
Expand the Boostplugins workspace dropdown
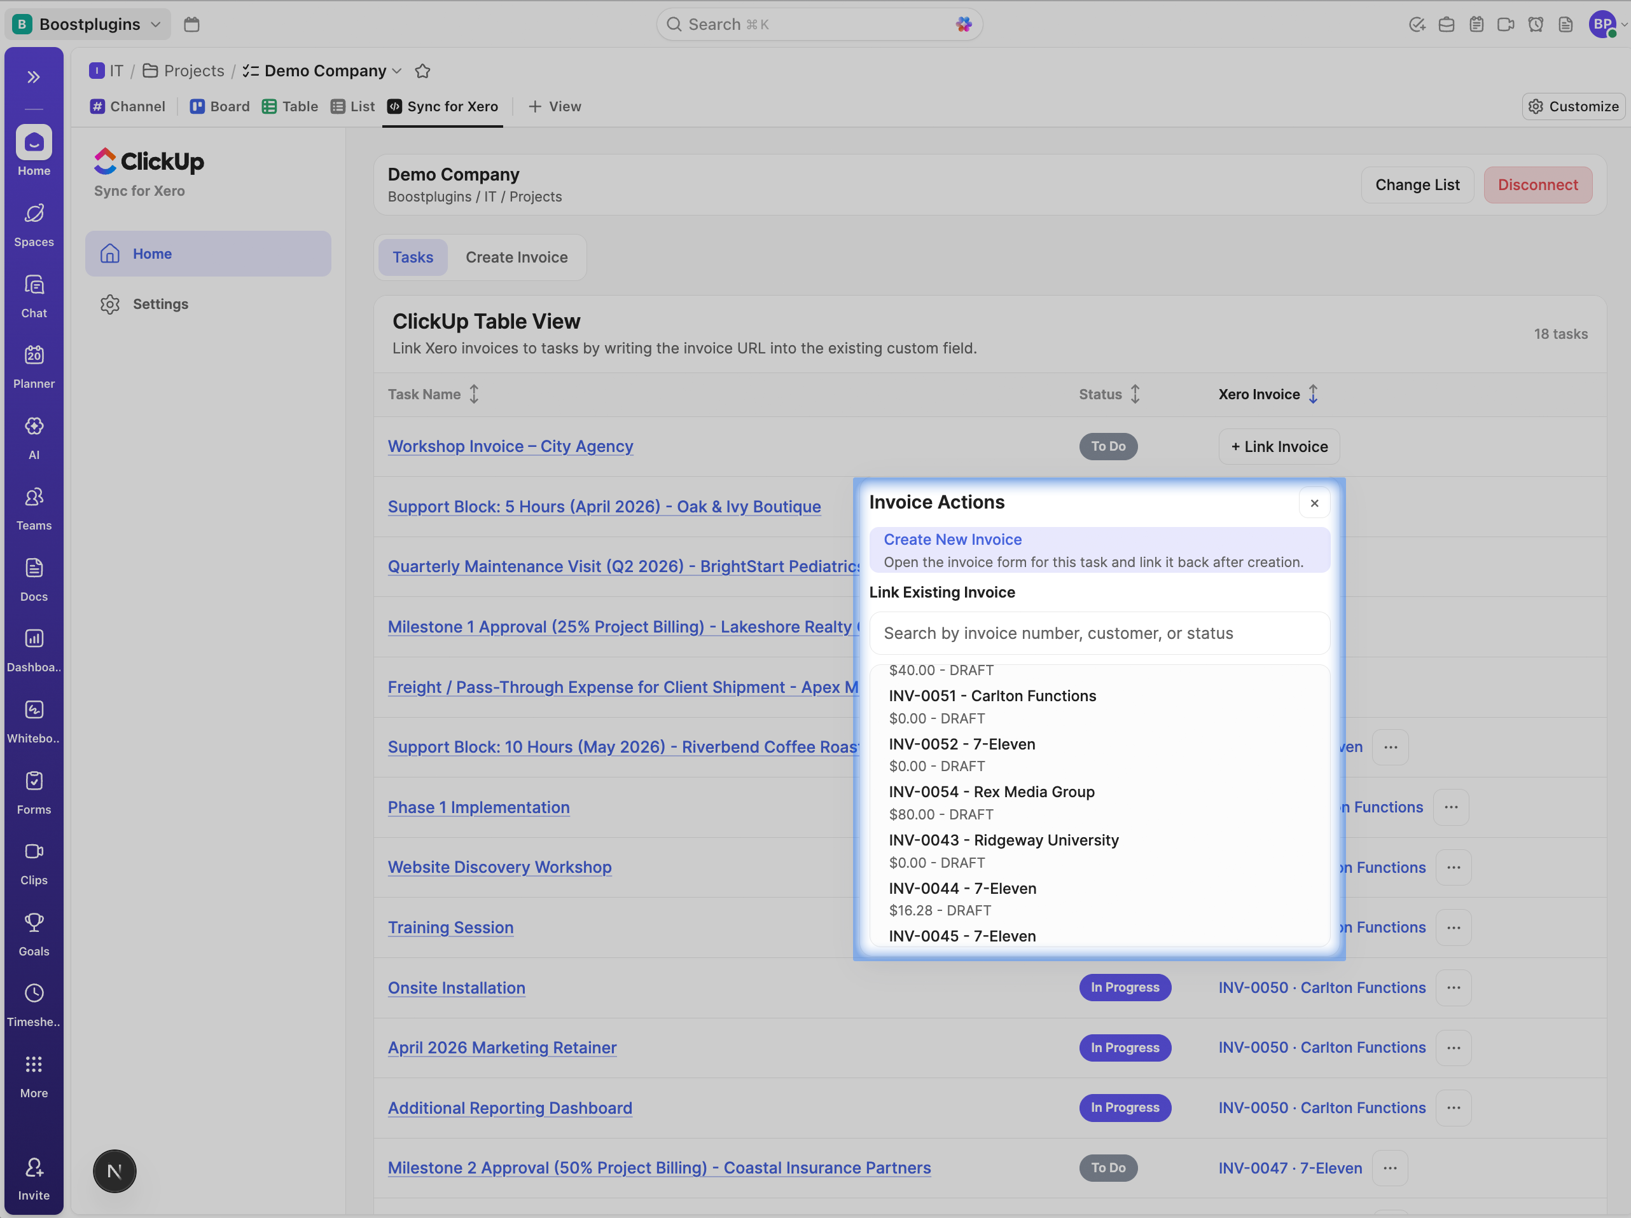click(156, 24)
